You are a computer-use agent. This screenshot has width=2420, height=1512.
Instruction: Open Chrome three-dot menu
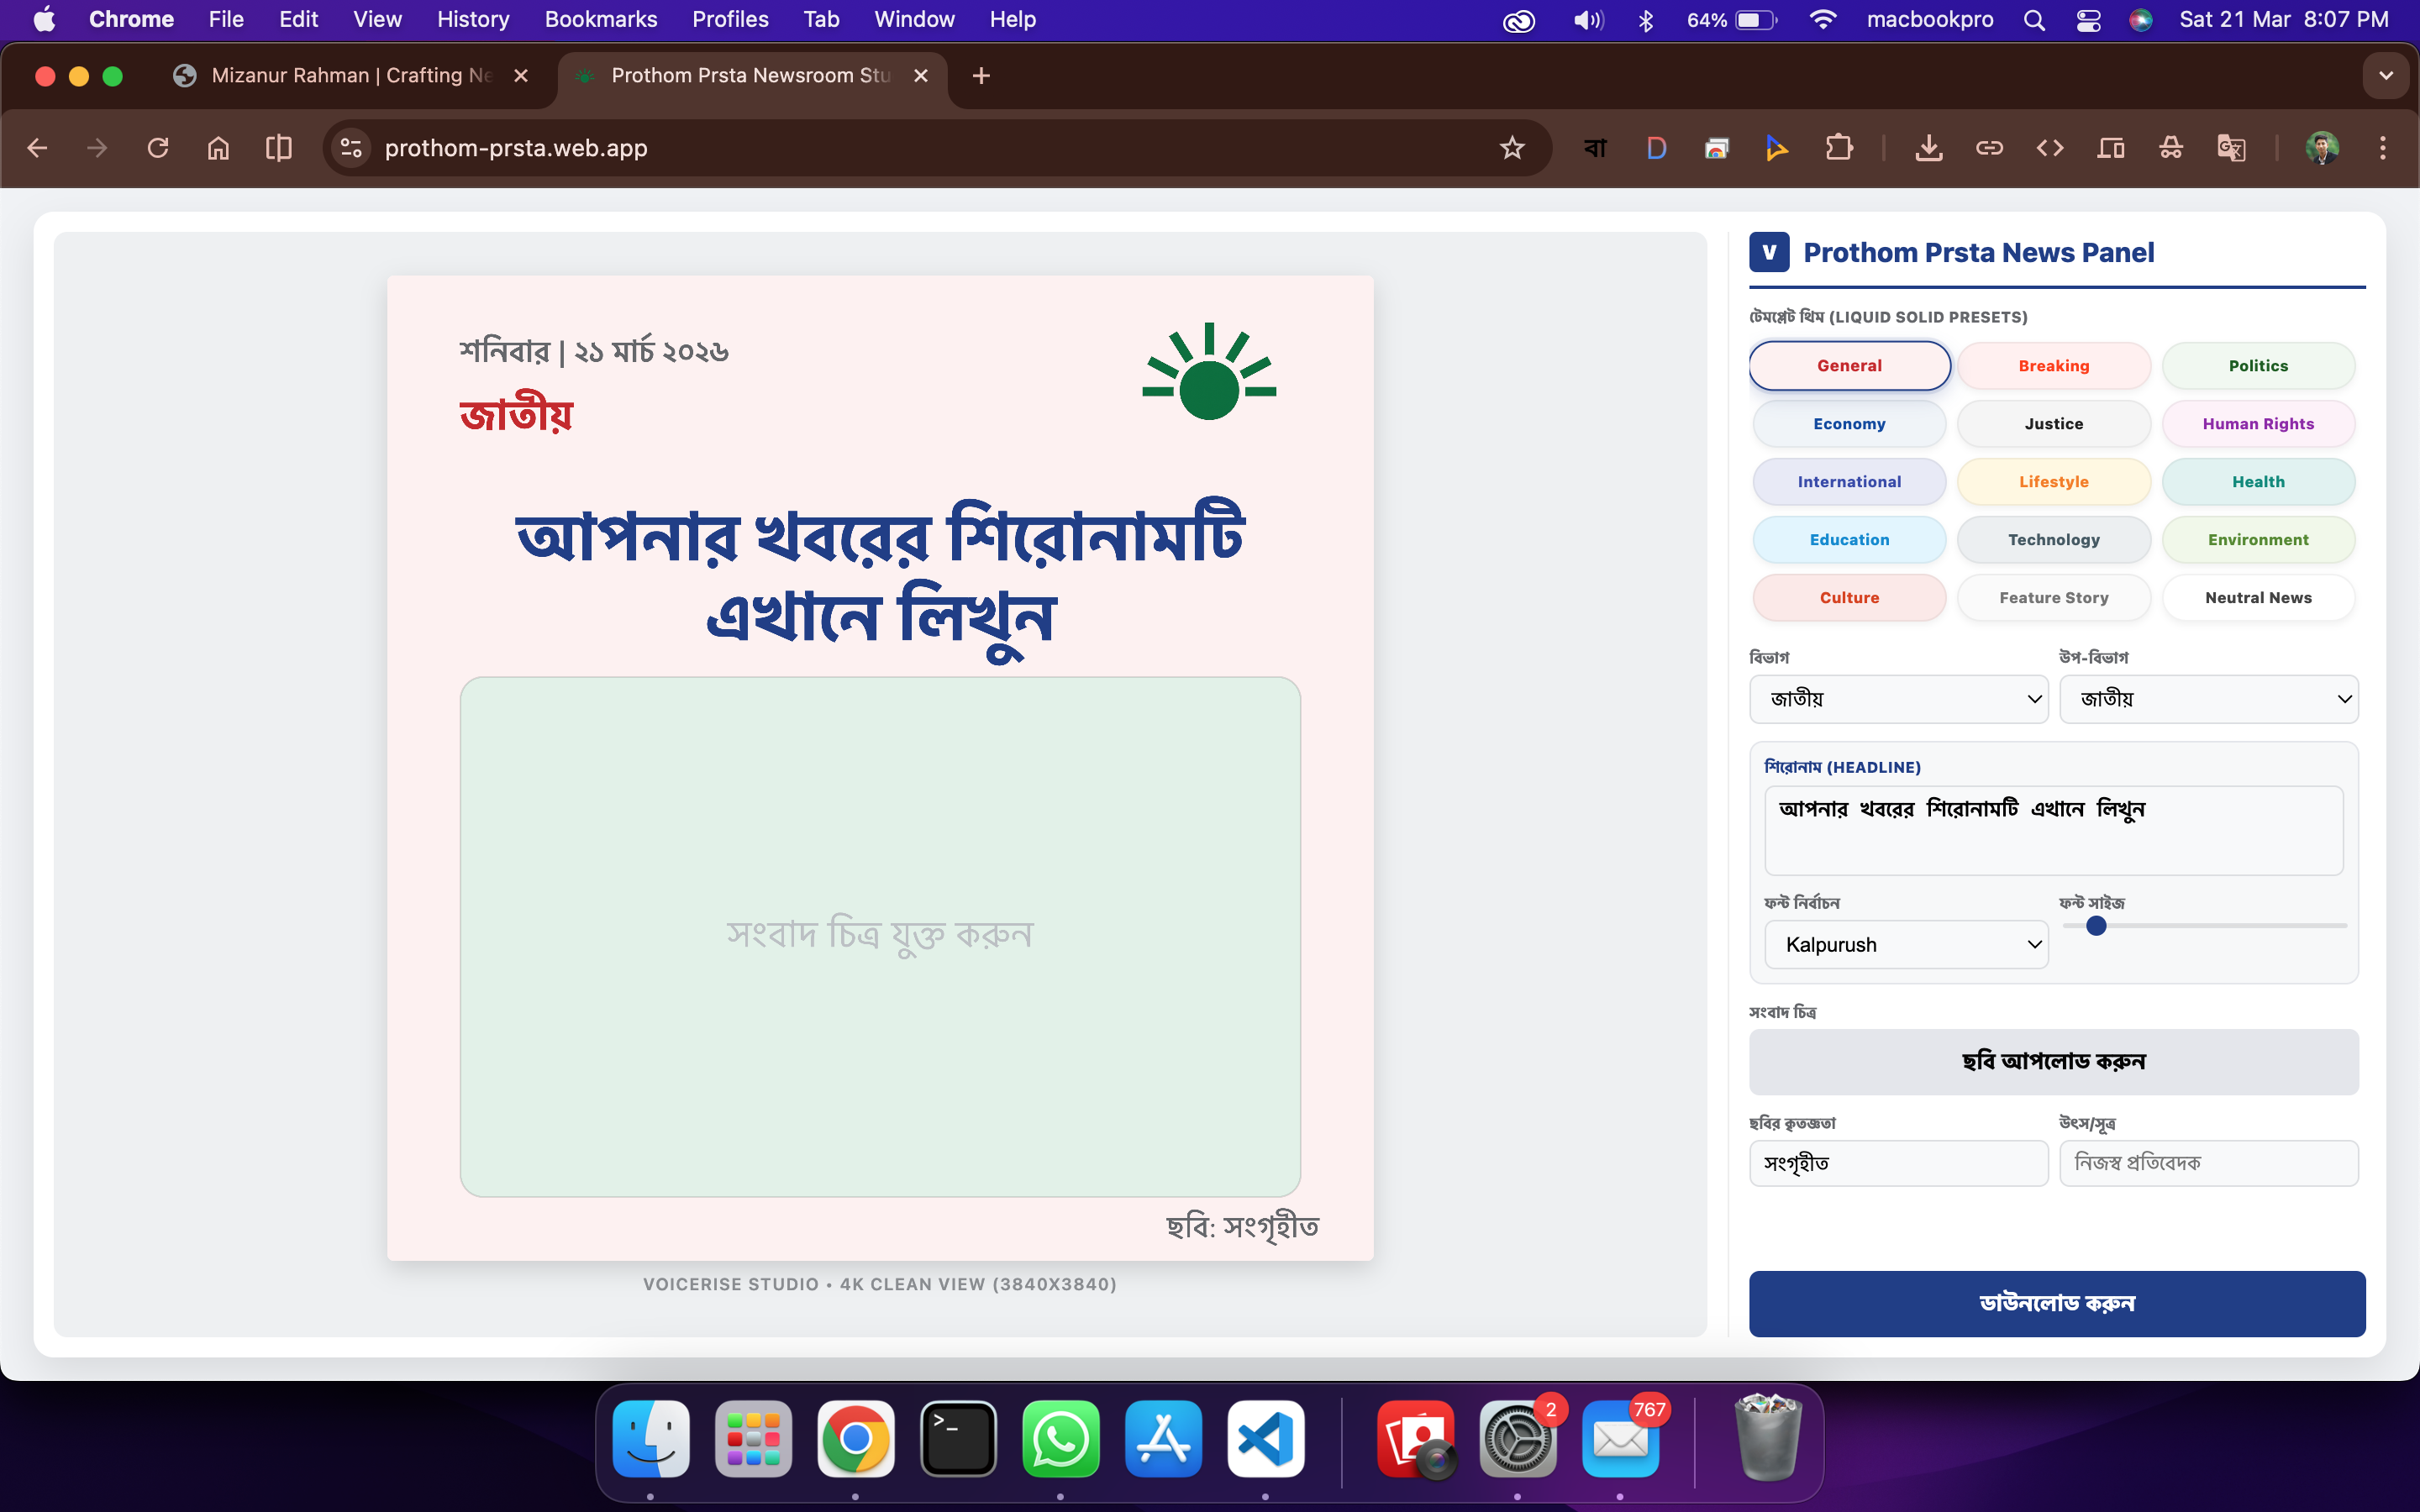[2382, 148]
